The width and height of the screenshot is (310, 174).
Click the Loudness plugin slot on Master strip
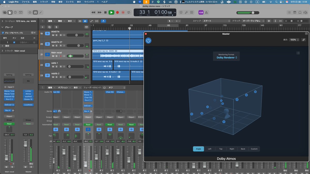[28, 105]
